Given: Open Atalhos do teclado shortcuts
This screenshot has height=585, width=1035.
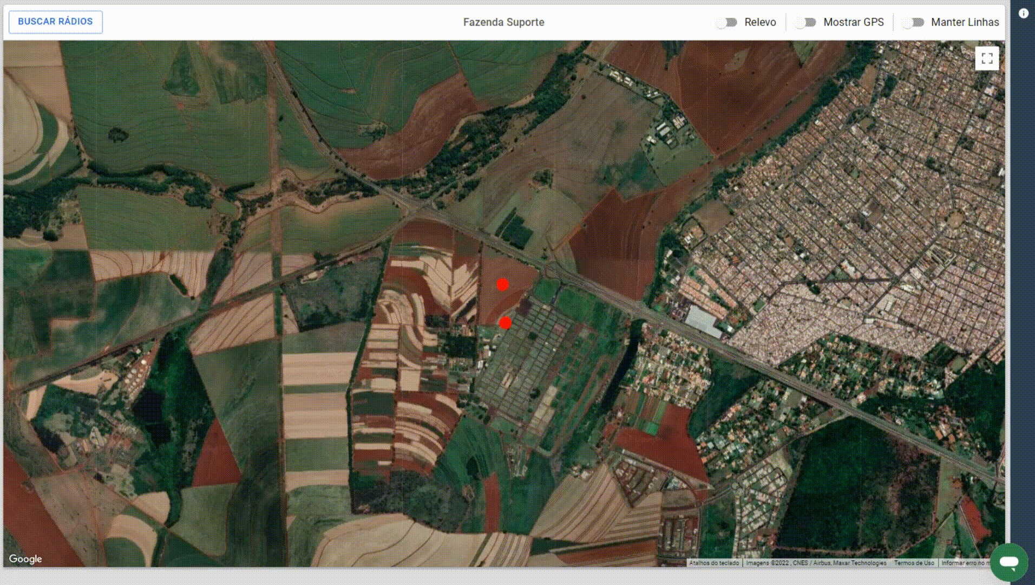Looking at the screenshot, I should (x=714, y=563).
